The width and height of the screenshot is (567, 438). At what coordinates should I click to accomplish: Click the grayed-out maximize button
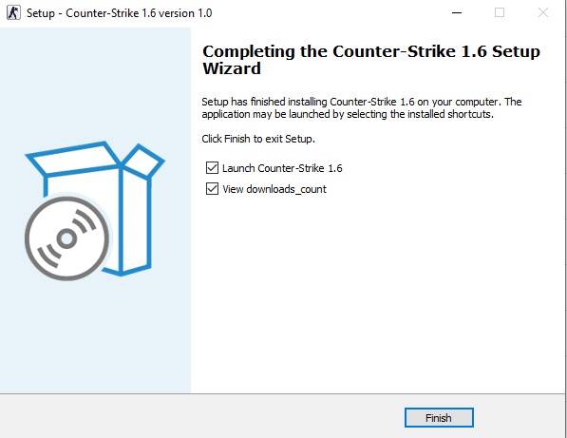click(500, 13)
